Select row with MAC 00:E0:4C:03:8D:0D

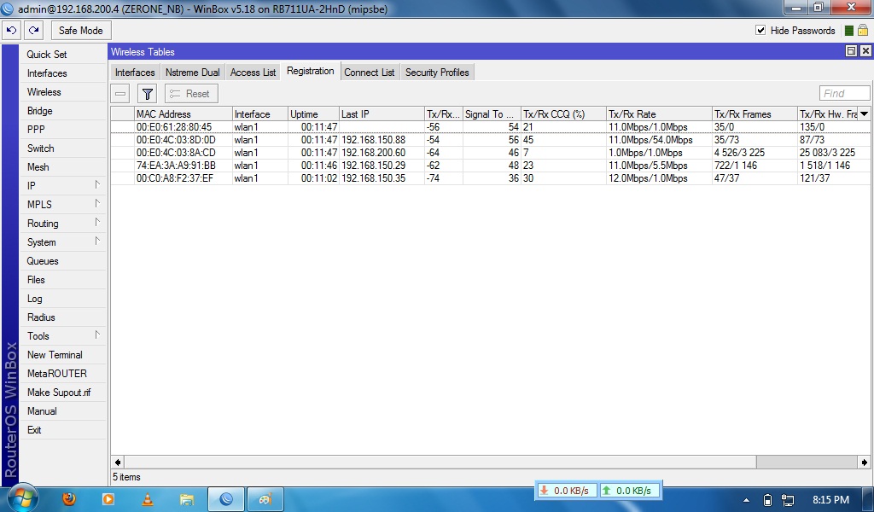pyautogui.click(x=491, y=140)
